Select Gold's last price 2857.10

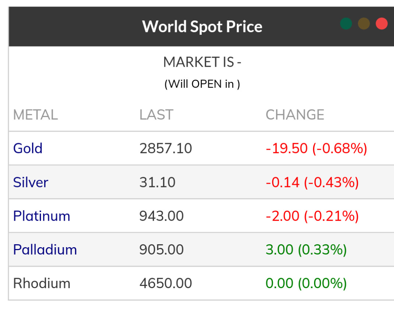(x=166, y=148)
